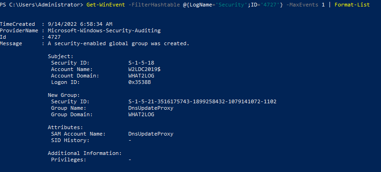Image resolution: width=381 pixels, height=172 pixels.
Task: Click Microsoft-Windows-Security-Auditing provider name
Action: 104,31
